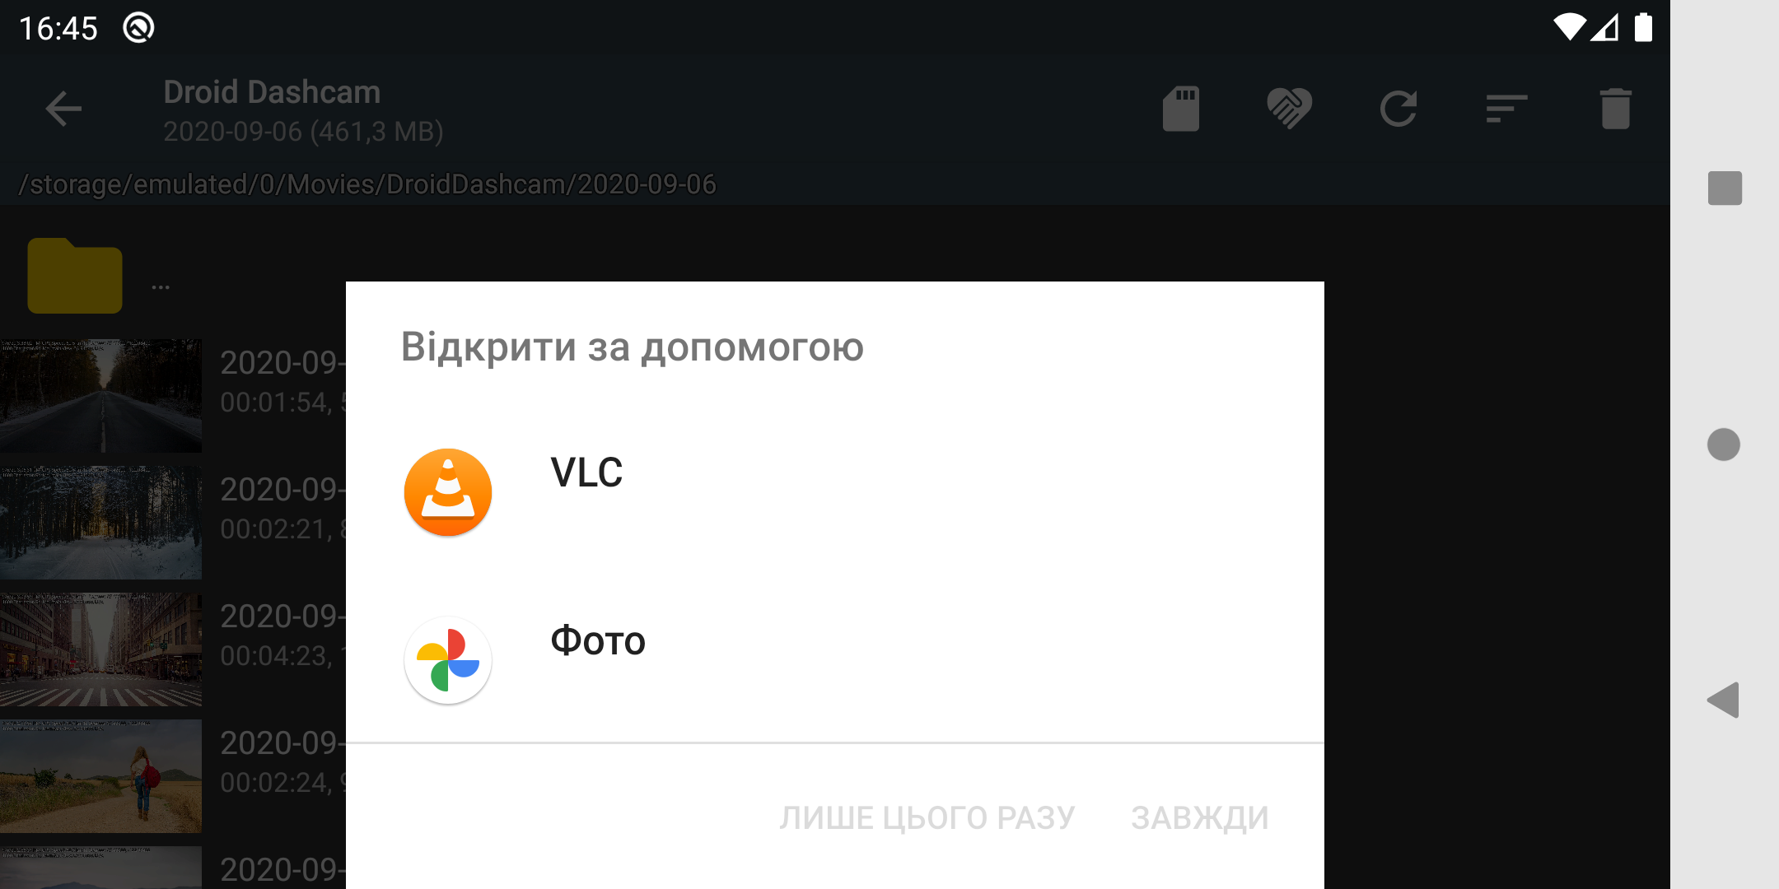
Task: Tap Android circle home button
Action: point(1724,444)
